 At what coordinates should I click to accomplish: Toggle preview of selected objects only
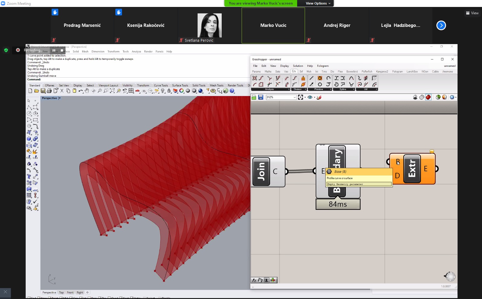coord(438,97)
